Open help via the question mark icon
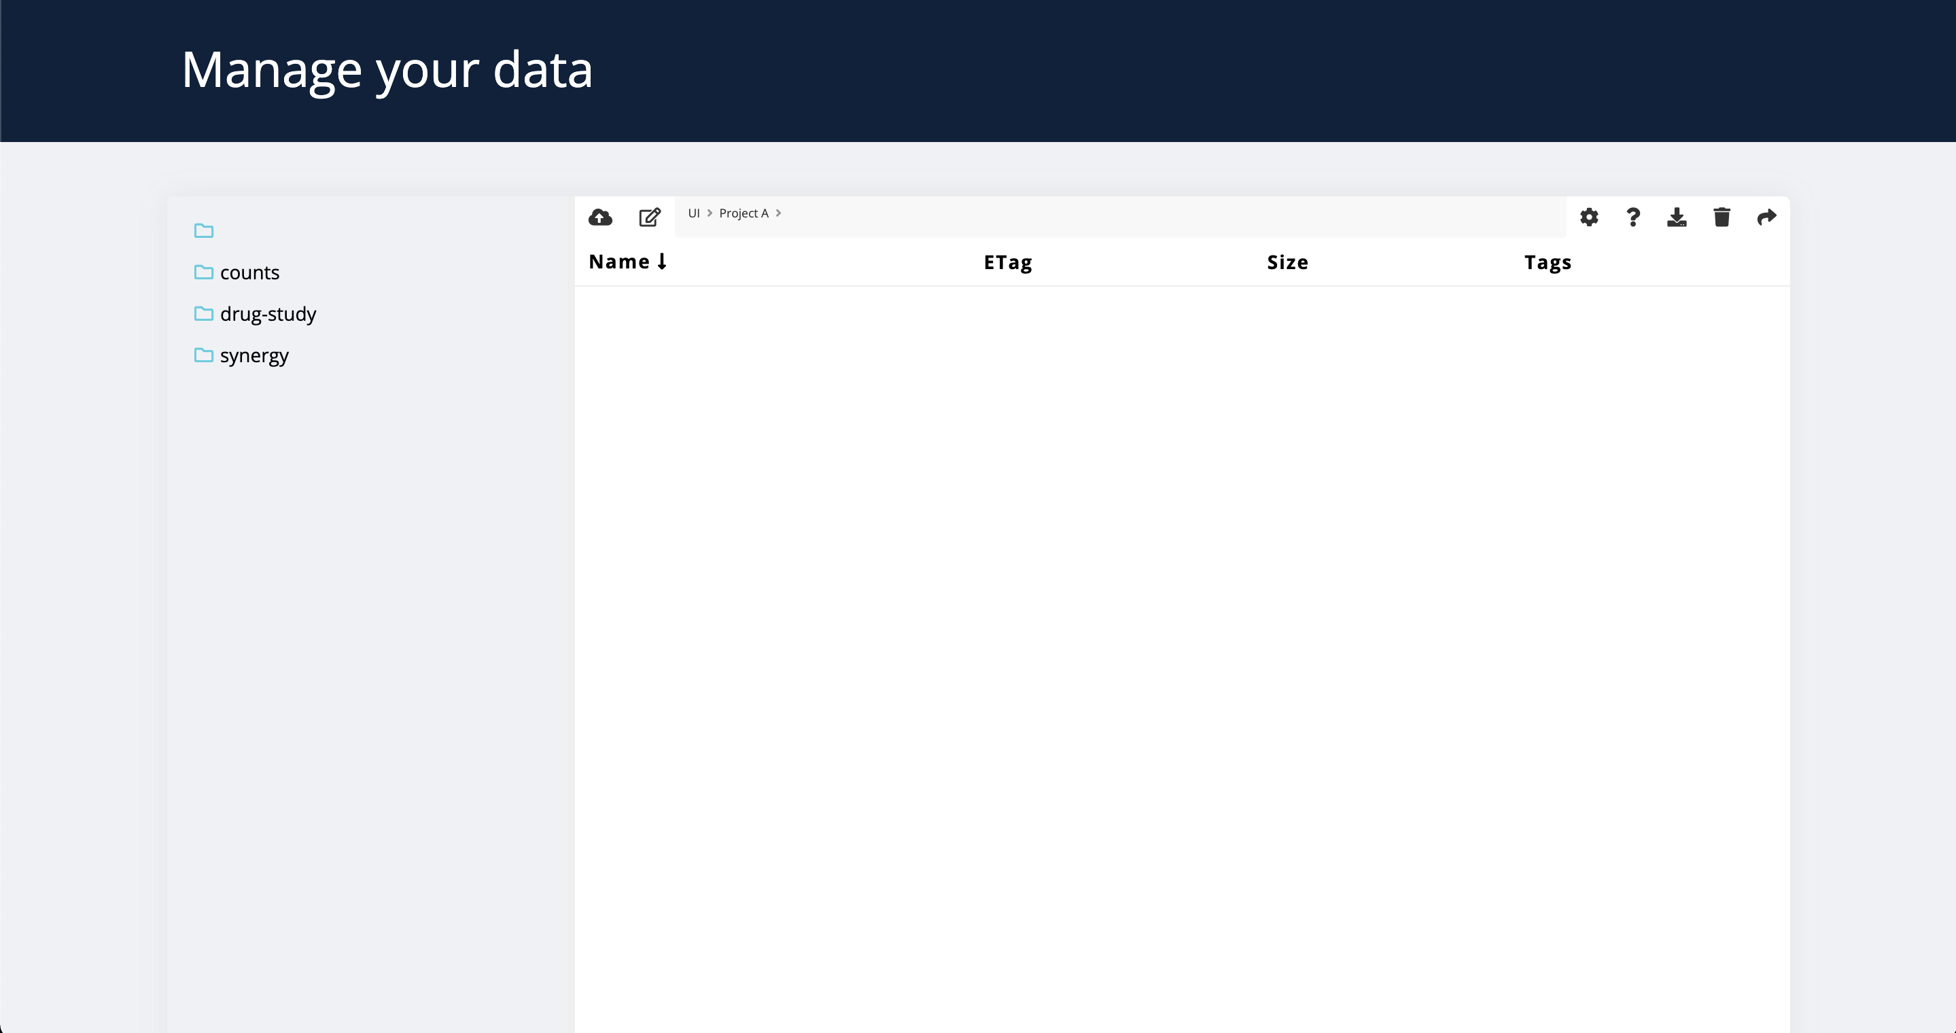This screenshot has width=1956, height=1033. (x=1633, y=217)
